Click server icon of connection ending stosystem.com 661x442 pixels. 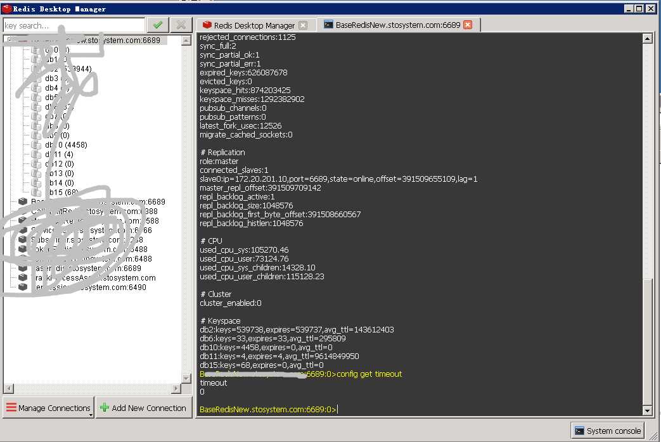point(23,277)
